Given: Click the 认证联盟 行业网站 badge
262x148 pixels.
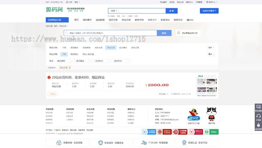Looking at the screenshot, I should [x=180, y=132].
